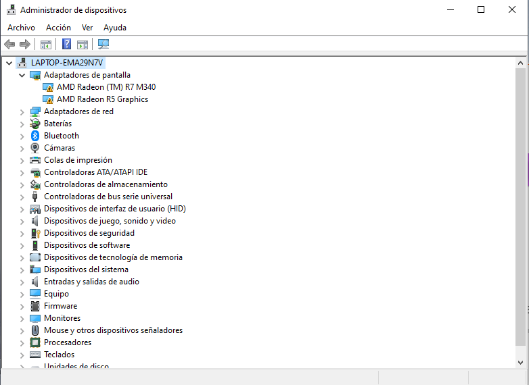The image size is (529, 385).
Task: Select the Monitores label
Action: (62, 318)
